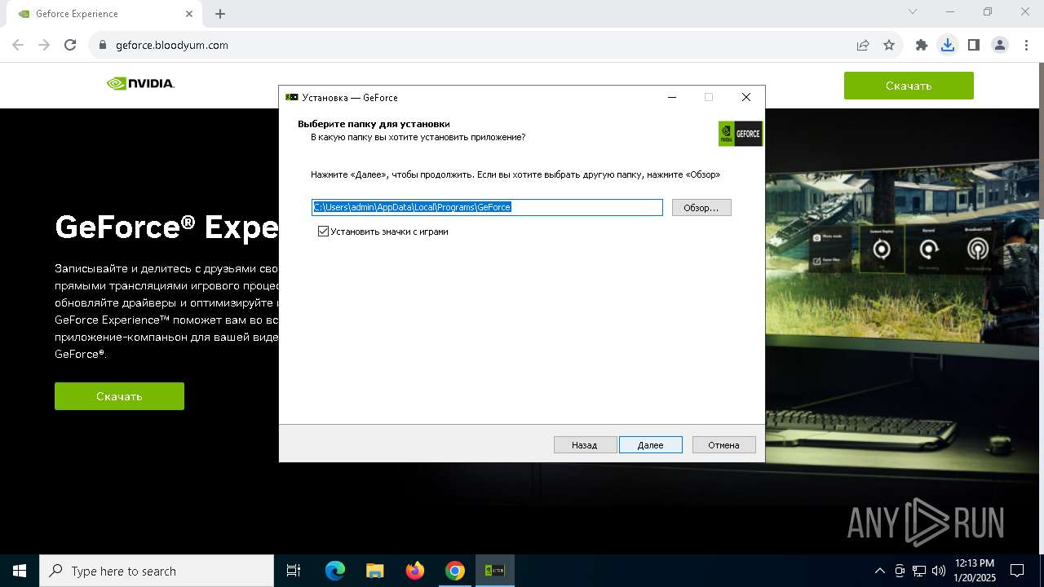Click the GeForce installer taskbar icon

[494, 571]
